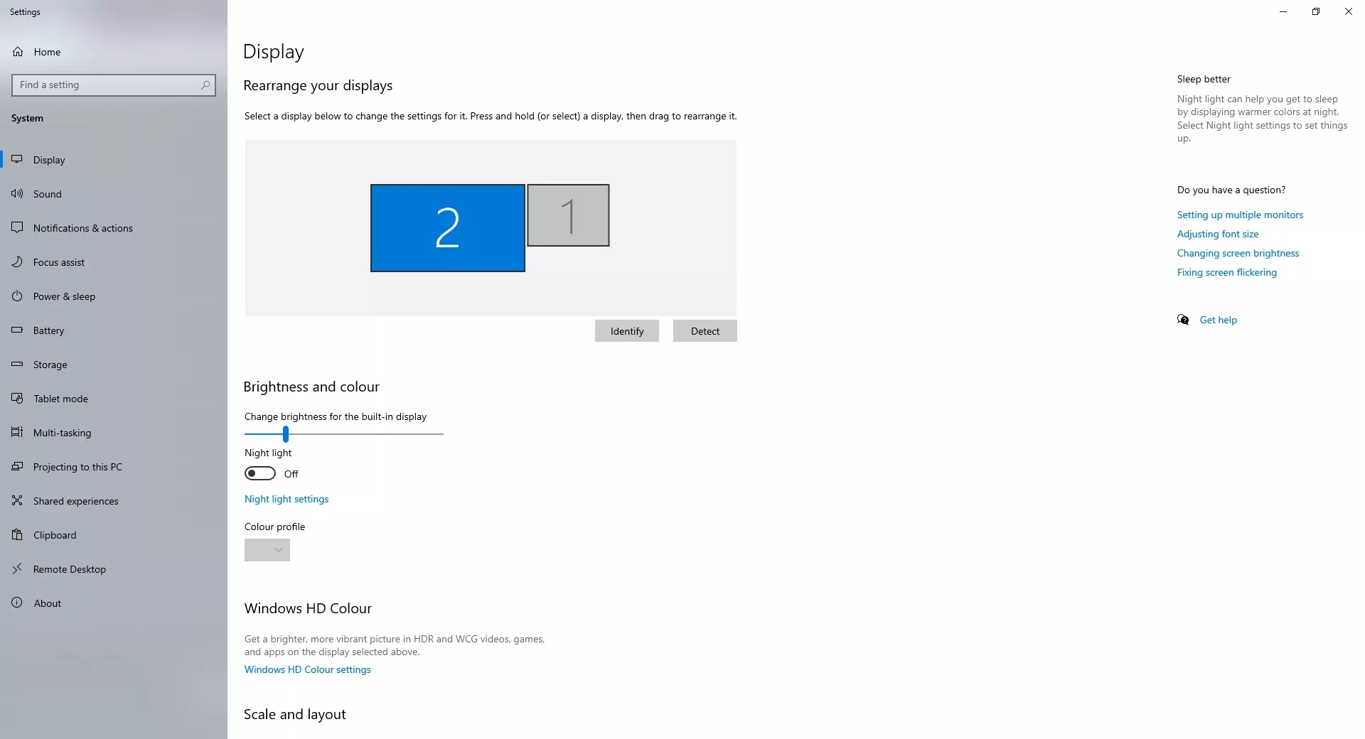Image resolution: width=1365 pixels, height=739 pixels.
Task: Restore down the Settings window
Action: [1316, 11]
